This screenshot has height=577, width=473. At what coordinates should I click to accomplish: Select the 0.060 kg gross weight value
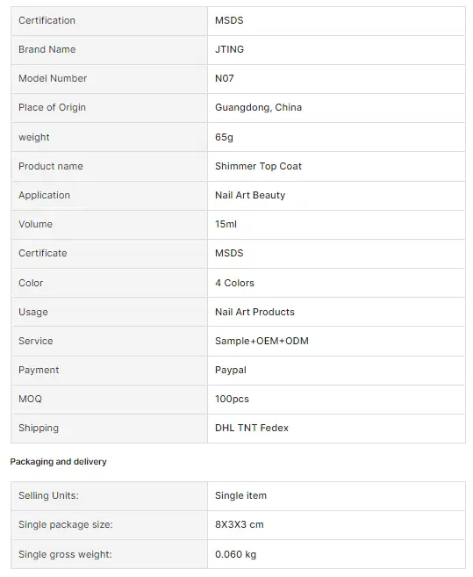pyautogui.click(x=235, y=554)
